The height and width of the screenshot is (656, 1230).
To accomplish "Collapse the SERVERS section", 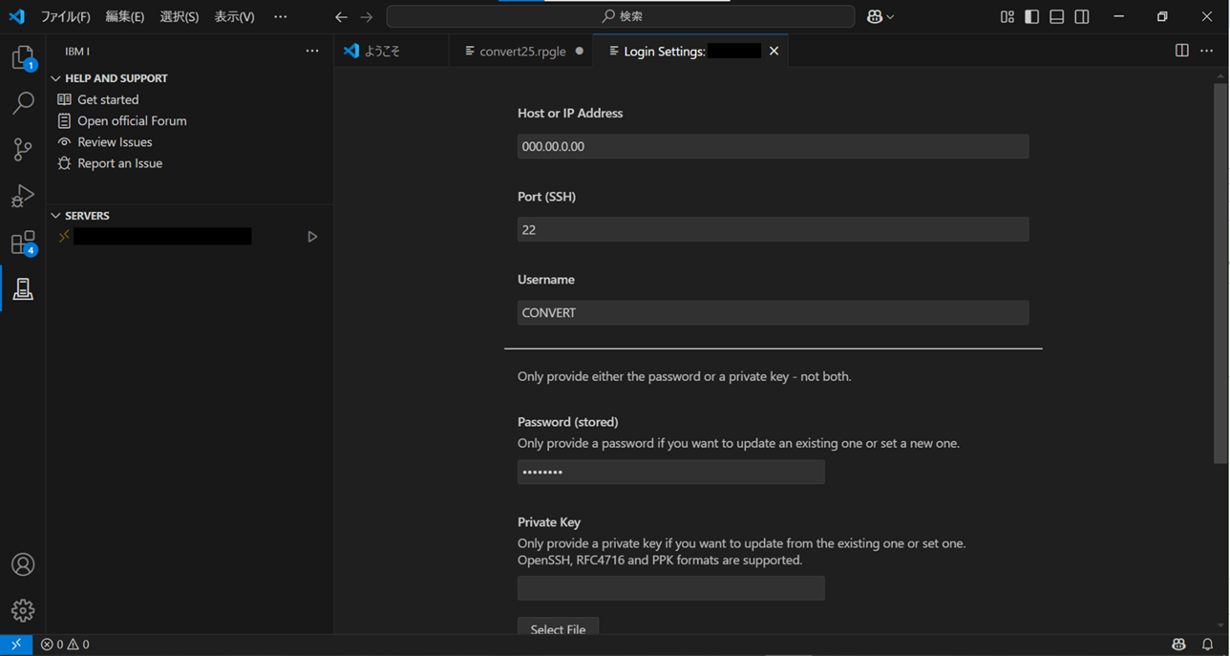I will [55, 216].
